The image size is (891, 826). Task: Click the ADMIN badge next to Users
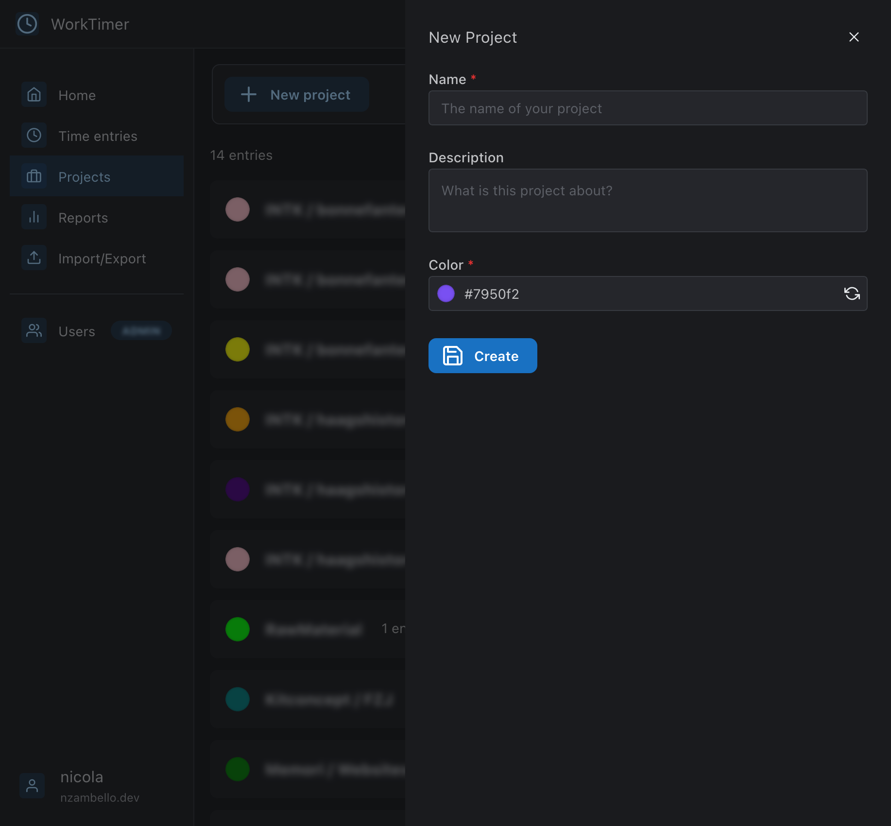coord(141,330)
